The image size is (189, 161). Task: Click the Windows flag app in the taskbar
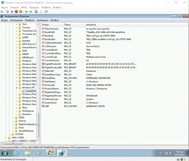(x=50, y=153)
